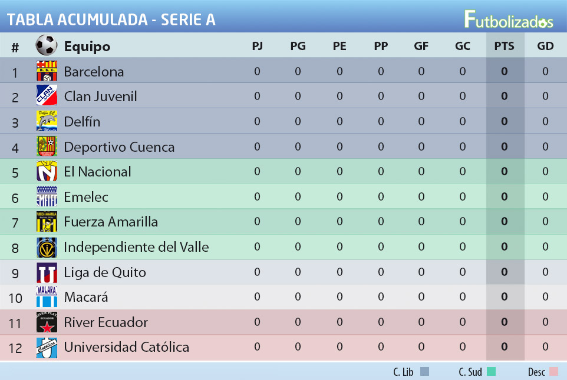Click the Equipo column header
The image size is (567, 380).
tap(87, 46)
